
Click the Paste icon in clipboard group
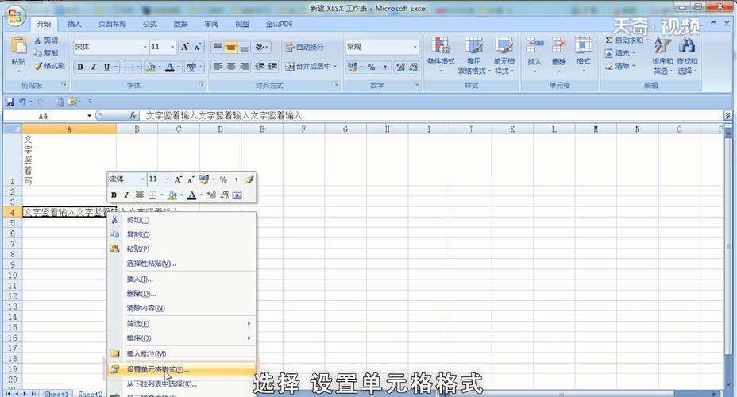pyautogui.click(x=18, y=46)
